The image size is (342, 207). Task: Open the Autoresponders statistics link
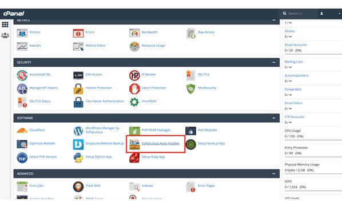(x=296, y=75)
